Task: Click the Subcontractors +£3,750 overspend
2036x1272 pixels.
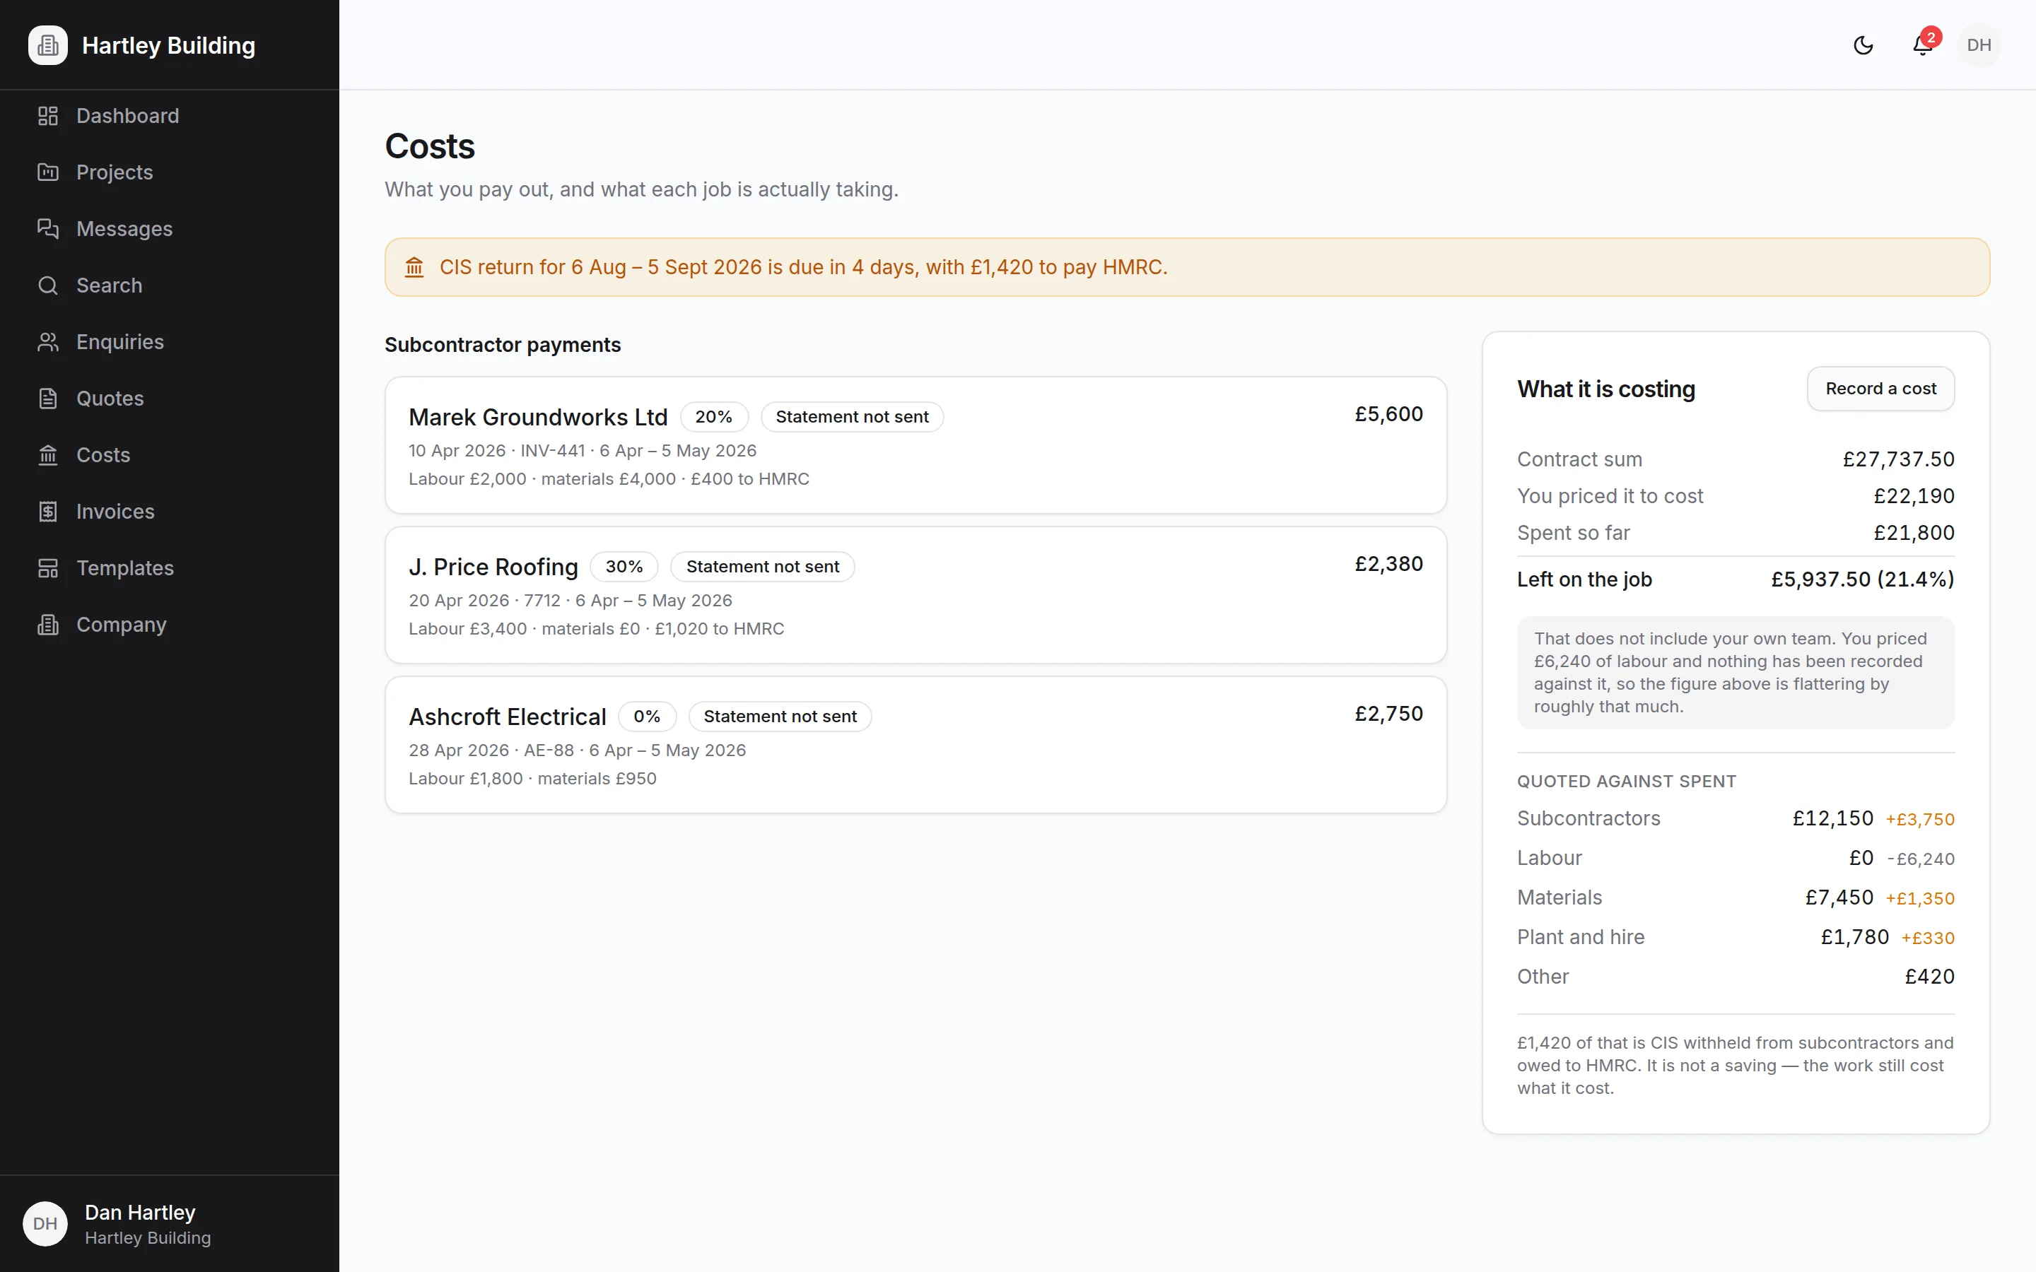Action: tap(1920, 820)
